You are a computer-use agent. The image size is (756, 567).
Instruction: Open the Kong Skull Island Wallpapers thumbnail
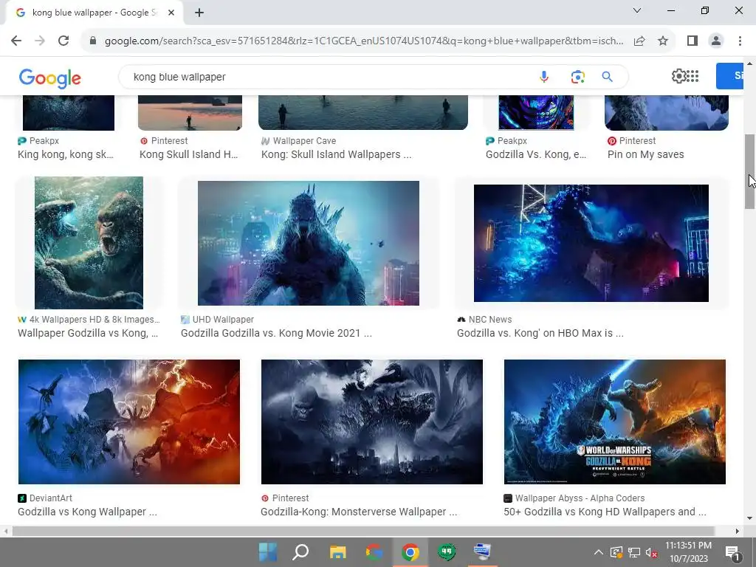point(363,112)
